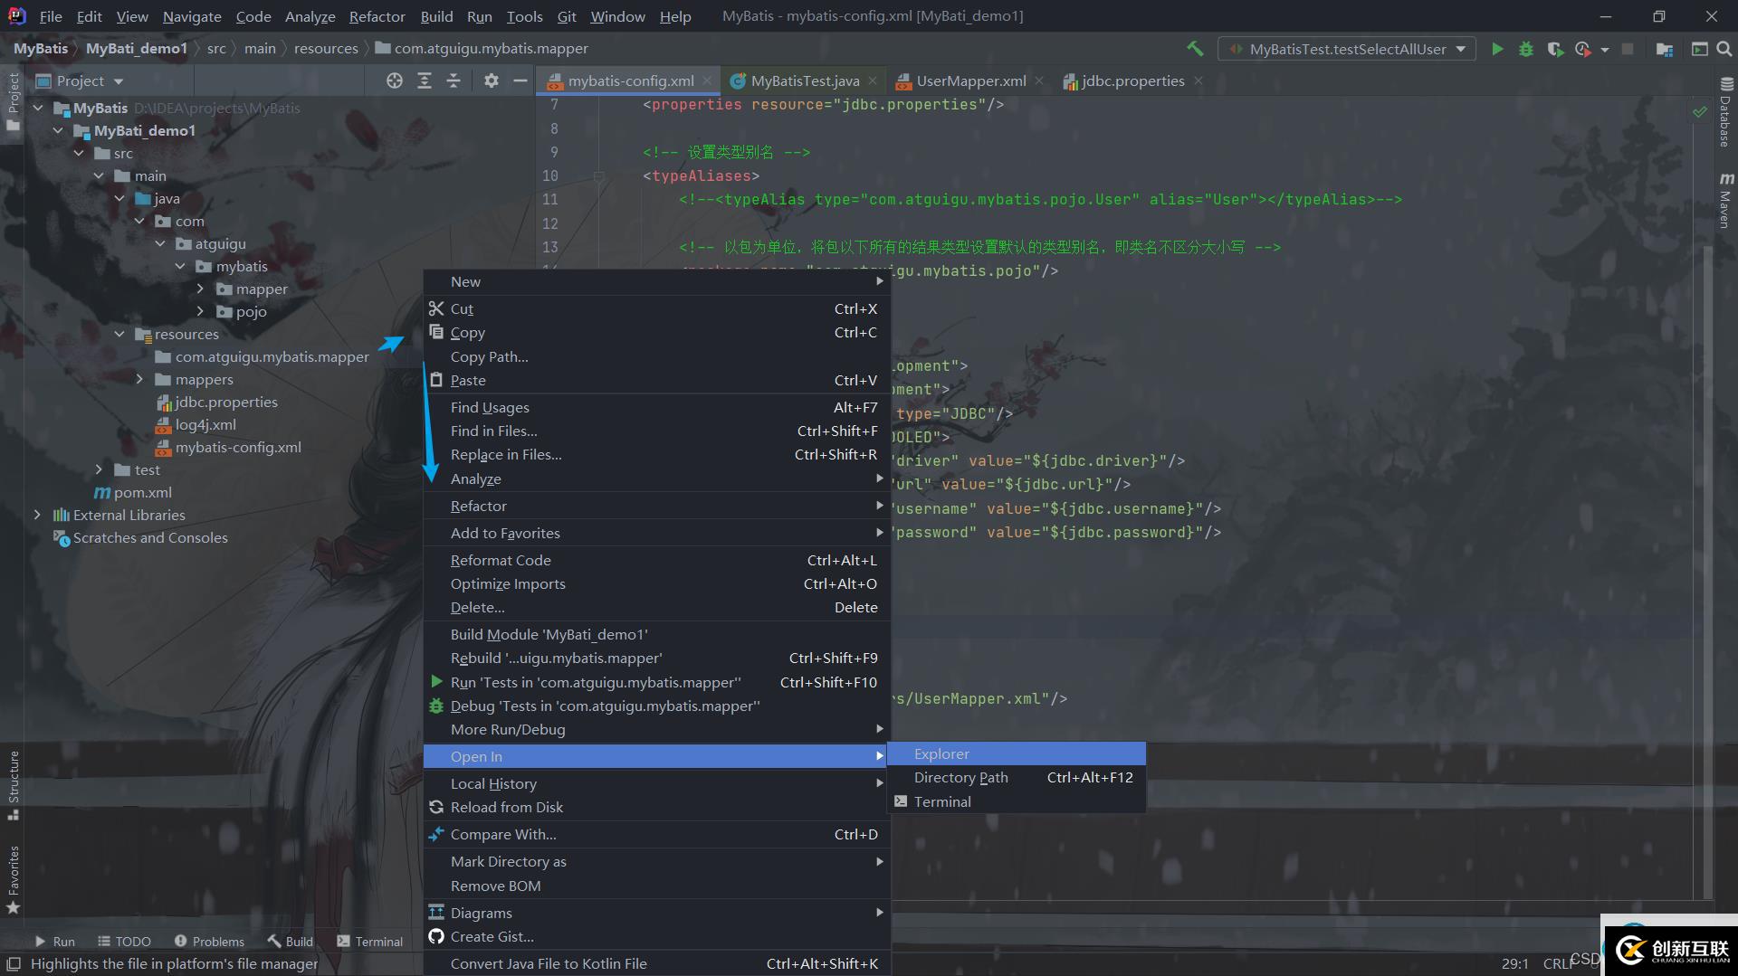This screenshot has width=1738, height=976.
Task: Expand the mapper package node
Action: [200, 289]
